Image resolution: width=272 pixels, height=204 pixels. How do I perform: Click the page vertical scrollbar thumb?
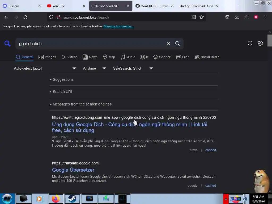coord(270,40)
